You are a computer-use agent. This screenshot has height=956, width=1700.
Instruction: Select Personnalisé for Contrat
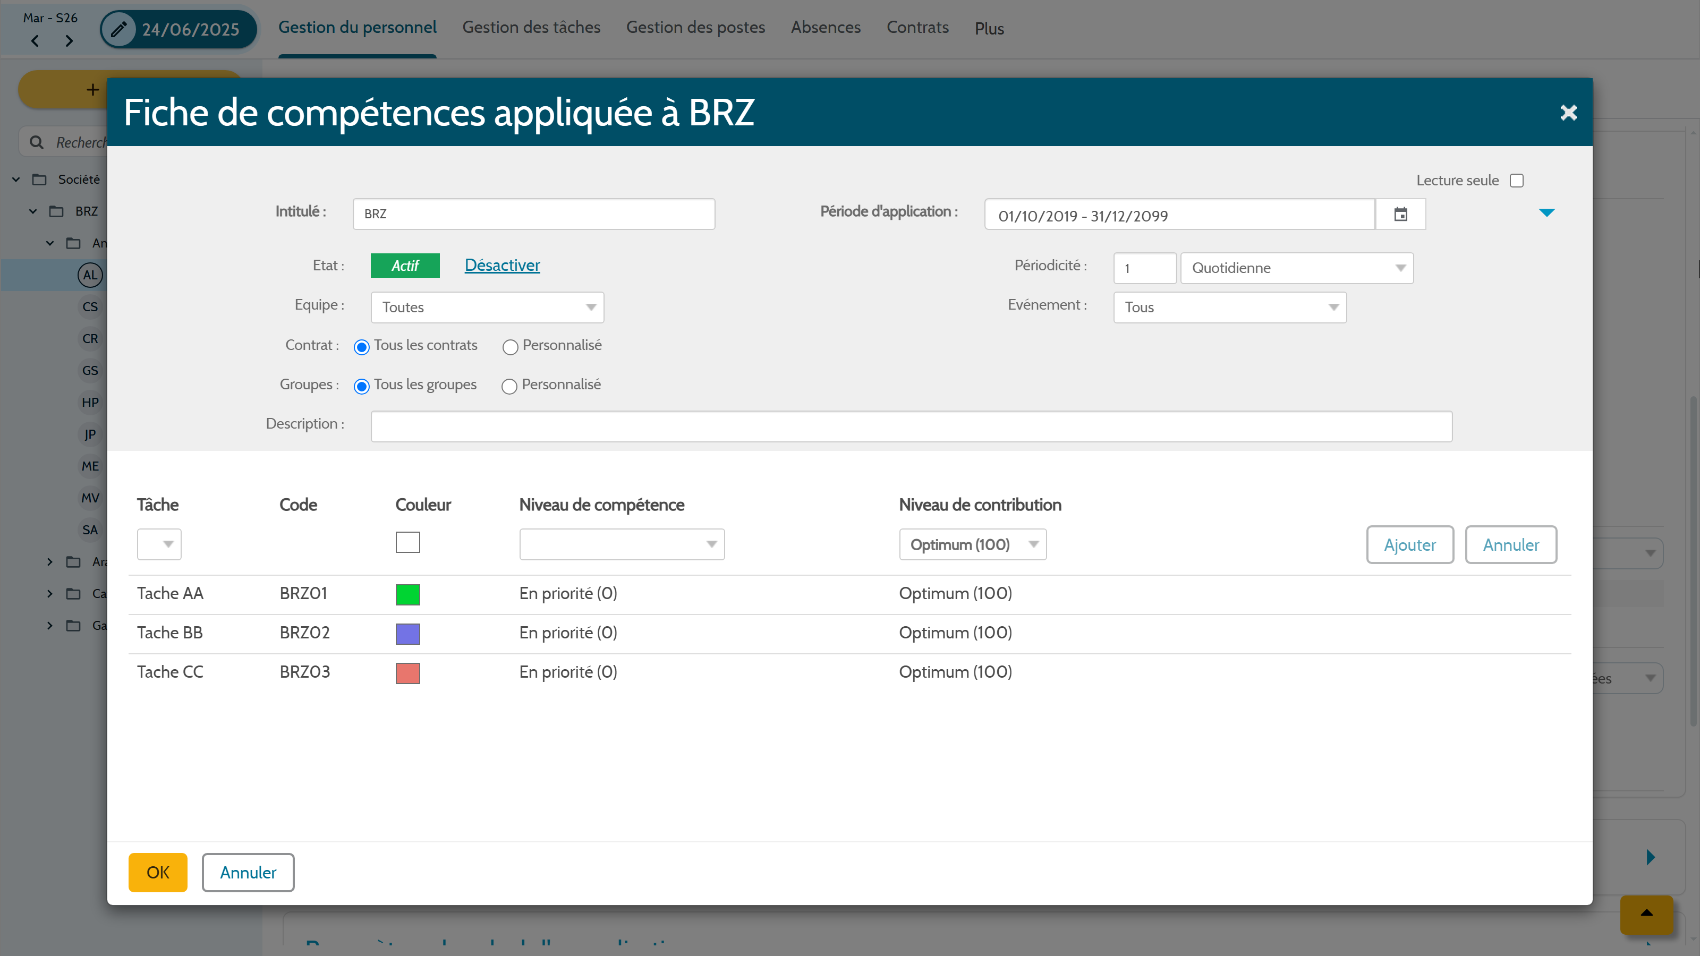[x=510, y=347]
